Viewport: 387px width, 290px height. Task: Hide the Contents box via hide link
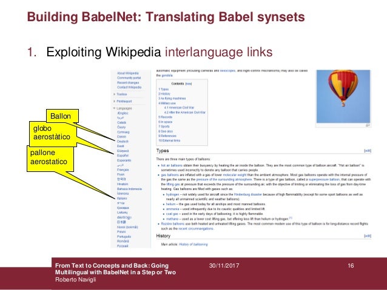[188, 84]
